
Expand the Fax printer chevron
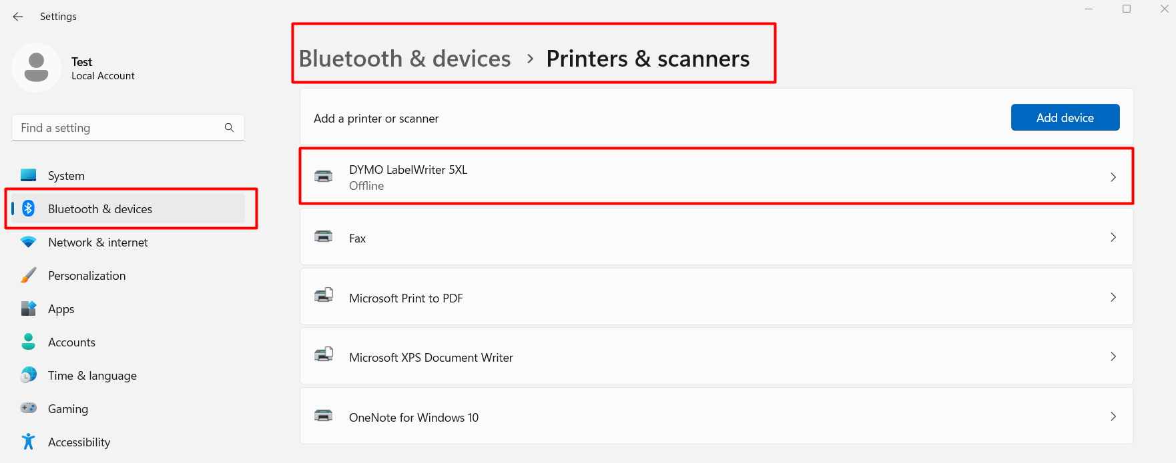(1113, 237)
